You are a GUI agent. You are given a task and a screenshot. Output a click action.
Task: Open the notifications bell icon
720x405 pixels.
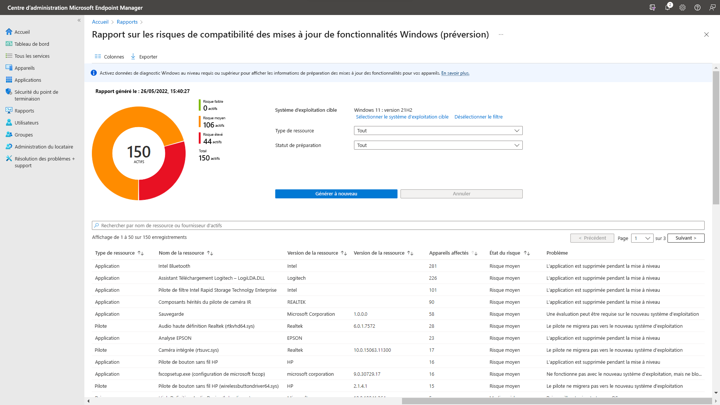tap(667, 7)
